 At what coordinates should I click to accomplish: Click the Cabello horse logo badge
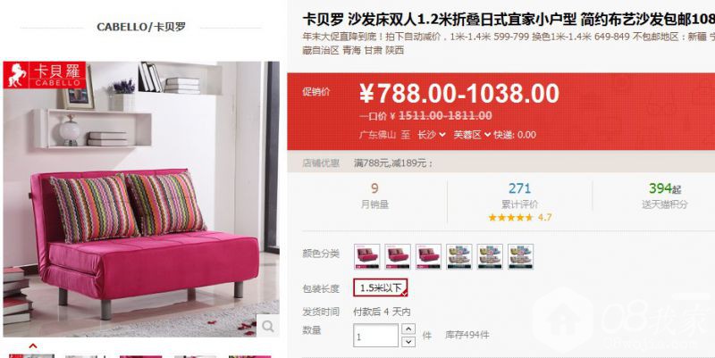(45, 75)
